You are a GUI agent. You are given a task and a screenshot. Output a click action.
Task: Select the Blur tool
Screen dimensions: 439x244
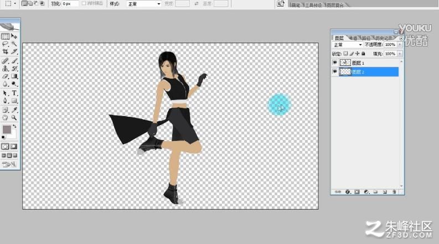click(6, 84)
